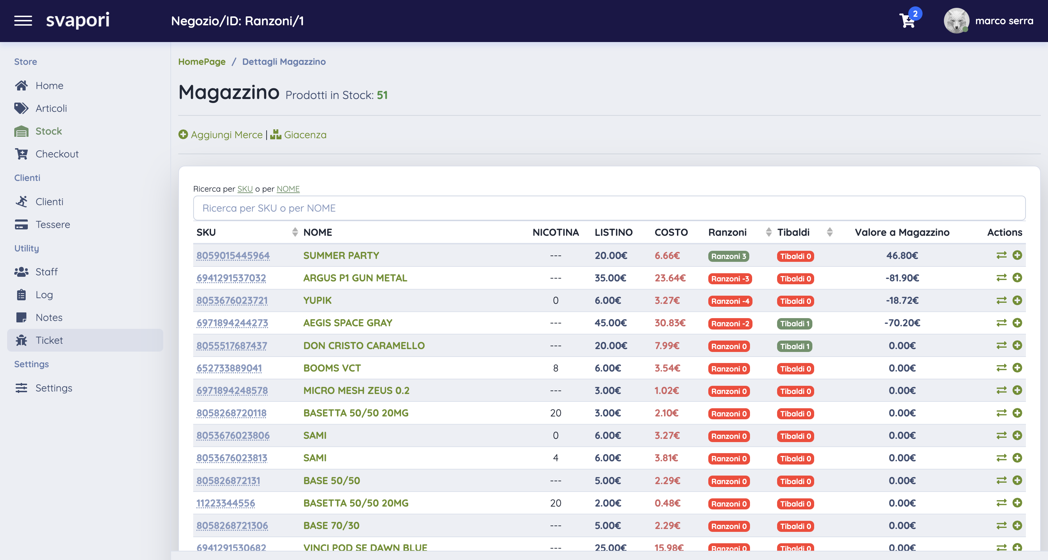Open Articoli in sidebar

[51, 108]
